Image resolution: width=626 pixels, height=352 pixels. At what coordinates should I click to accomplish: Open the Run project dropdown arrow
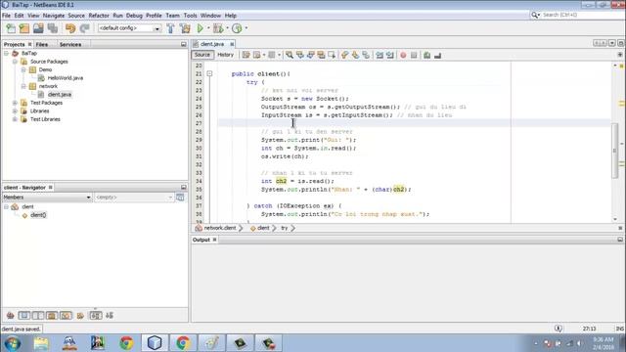208,28
